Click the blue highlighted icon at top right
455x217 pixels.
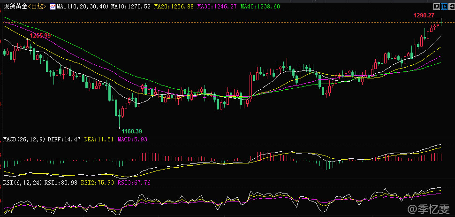pos(443,6)
